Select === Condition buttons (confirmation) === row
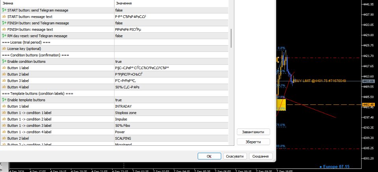The height and width of the screenshot is (172, 378). (x=114, y=55)
